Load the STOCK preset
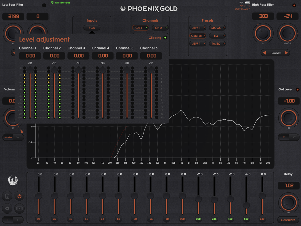The height and width of the screenshot is (226, 301). 217,28
